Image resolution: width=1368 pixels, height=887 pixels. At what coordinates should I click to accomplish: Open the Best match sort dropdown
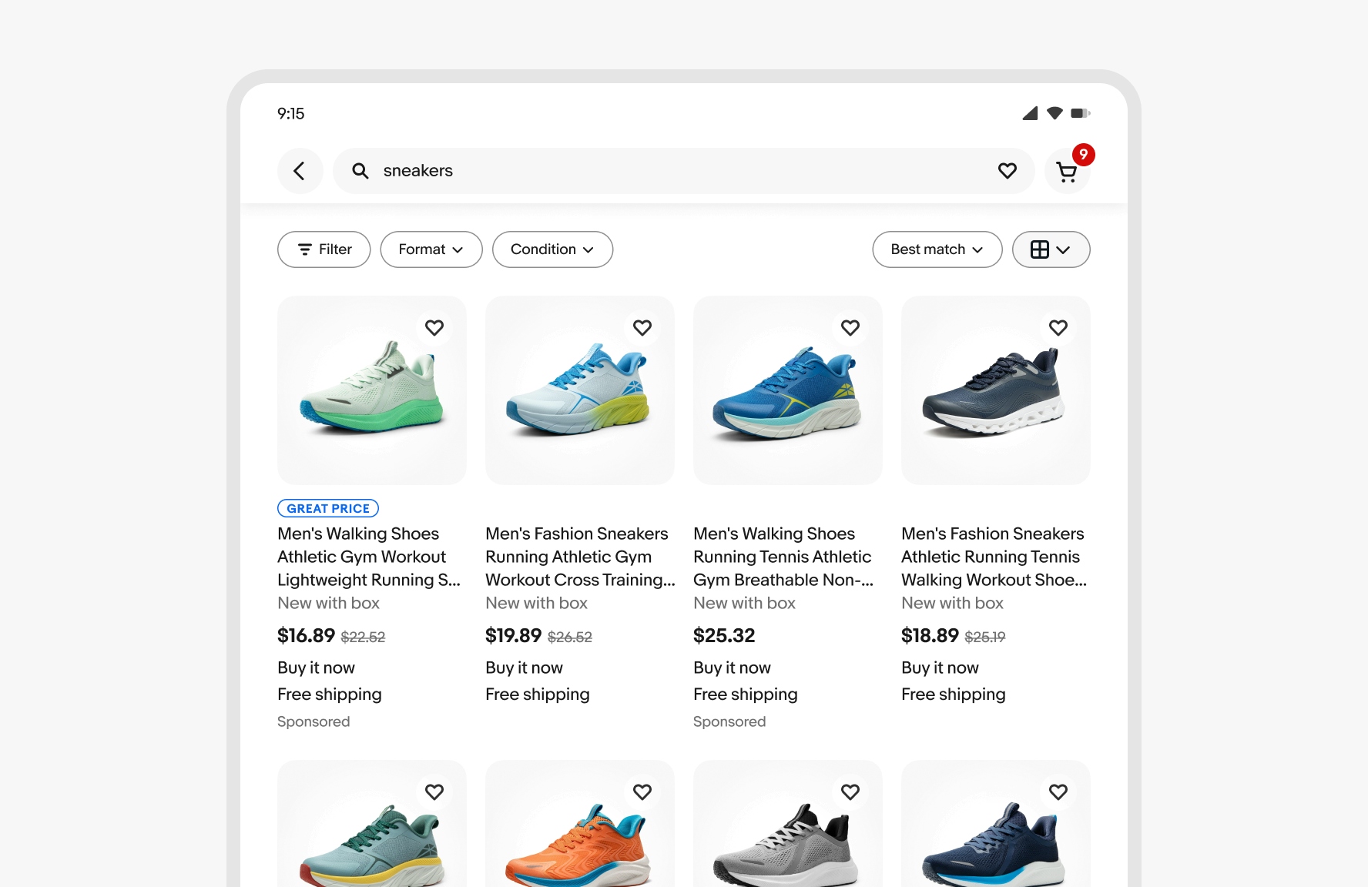click(x=937, y=249)
